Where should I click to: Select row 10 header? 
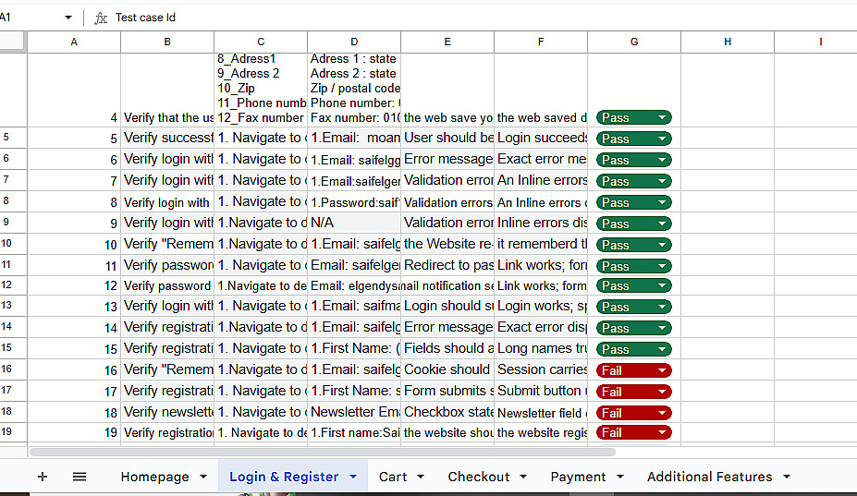[6, 244]
